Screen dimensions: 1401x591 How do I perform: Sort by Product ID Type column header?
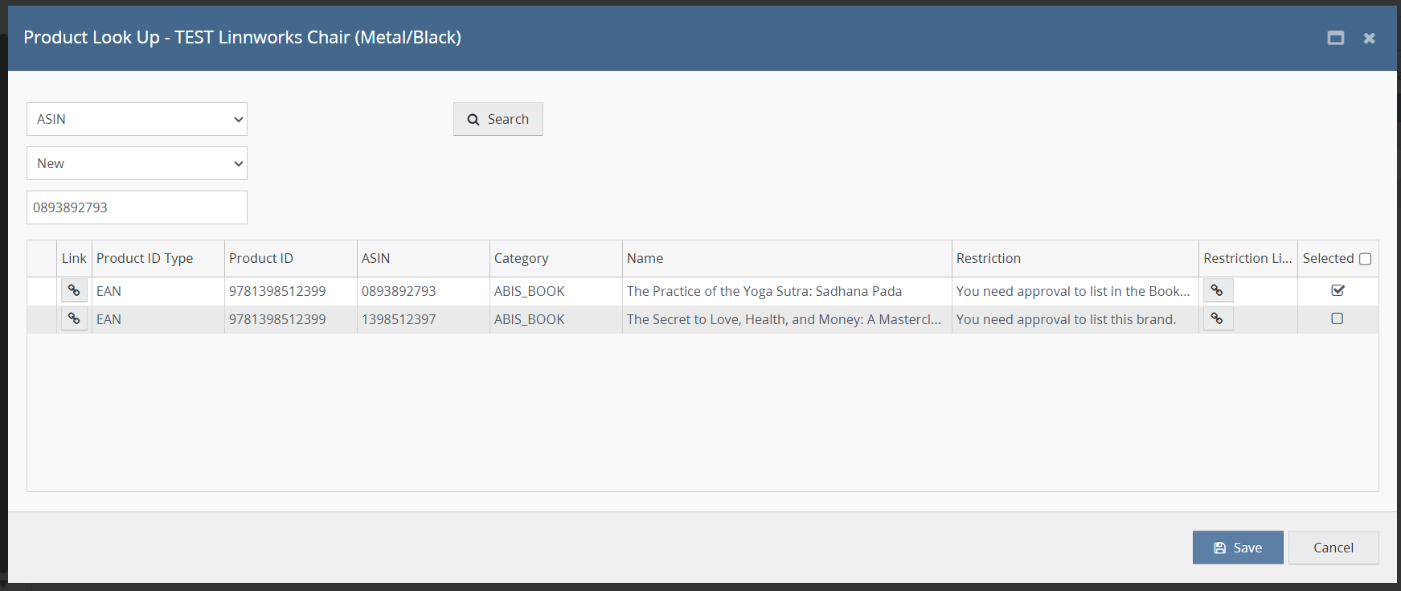coord(158,258)
